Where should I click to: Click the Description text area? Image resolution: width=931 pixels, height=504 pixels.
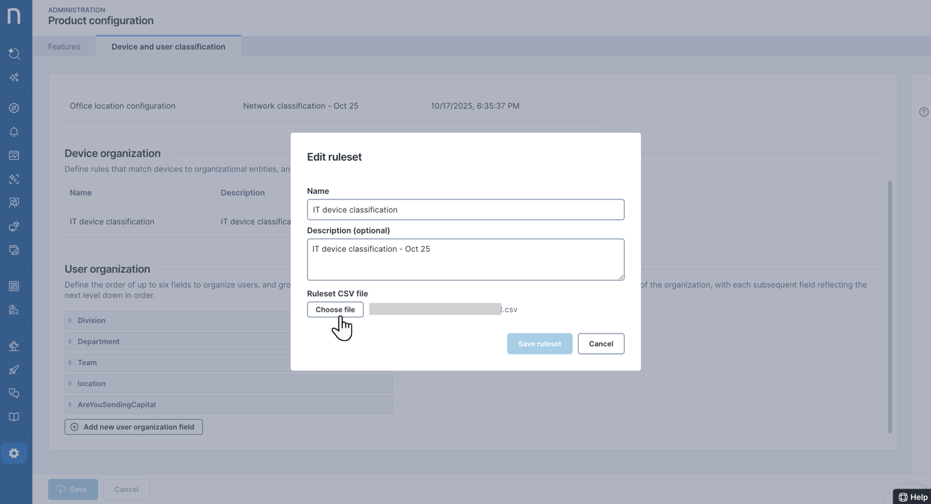pos(465,259)
